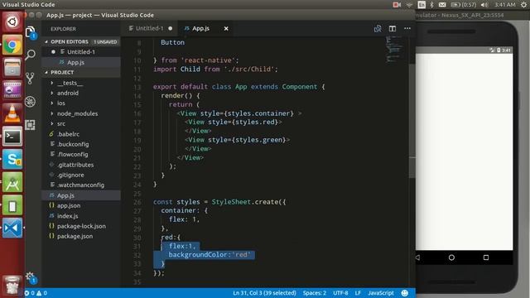Open the Search view in activity bar
The width and height of the screenshot is (530, 298).
(x=31, y=55)
